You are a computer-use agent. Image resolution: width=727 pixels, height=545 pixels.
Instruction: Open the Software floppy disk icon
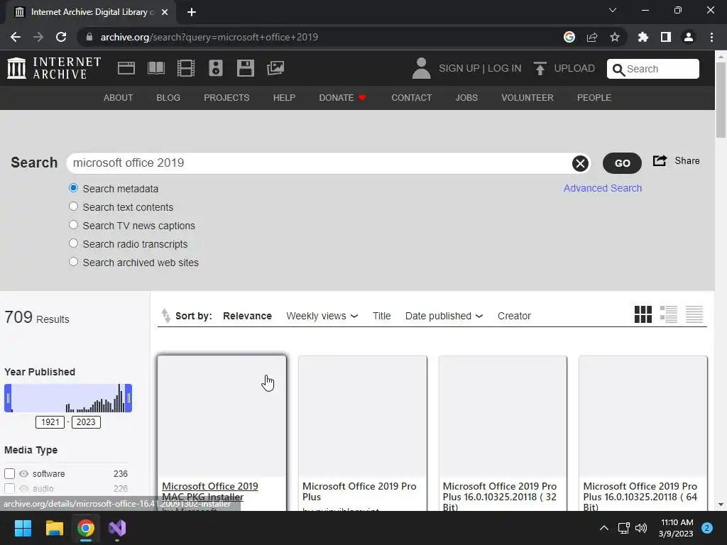tap(245, 68)
